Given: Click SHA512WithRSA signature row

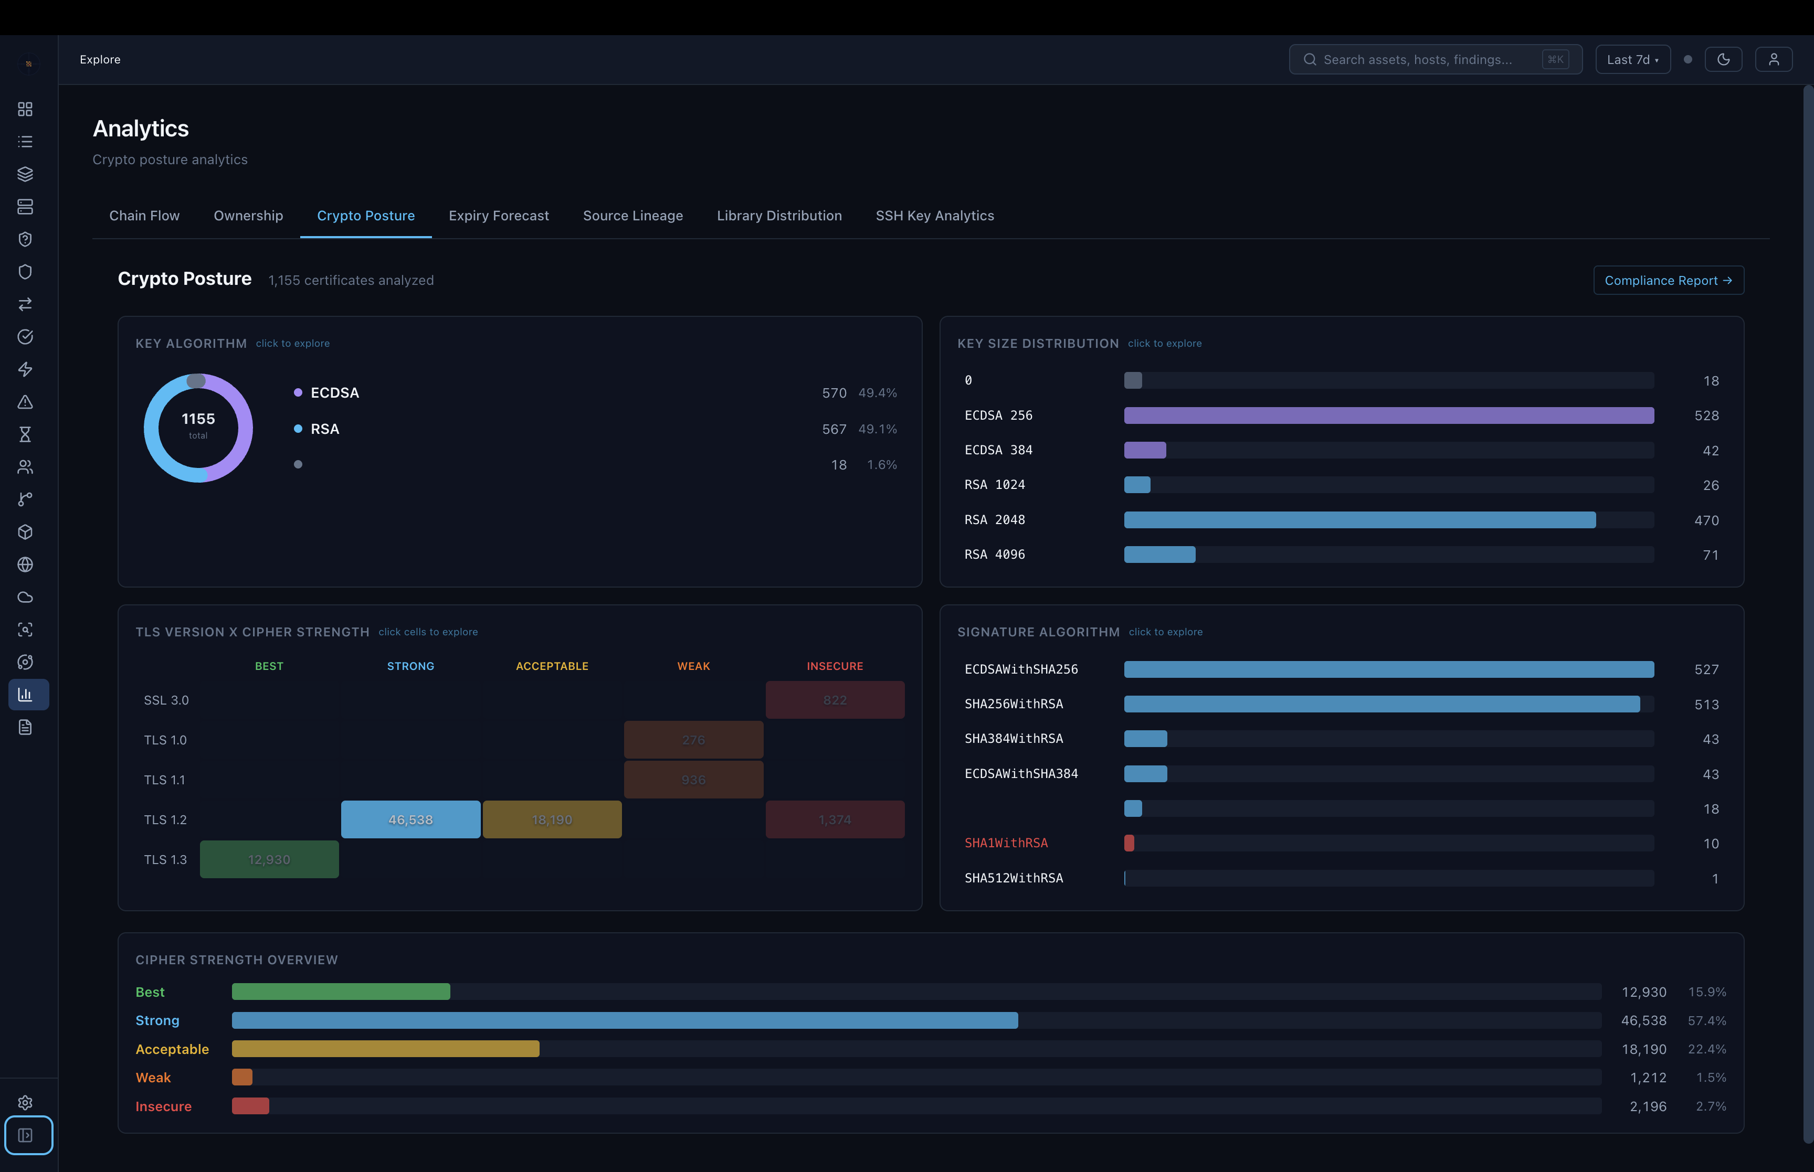Looking at the screenshot, I should tap(1341, 878).
